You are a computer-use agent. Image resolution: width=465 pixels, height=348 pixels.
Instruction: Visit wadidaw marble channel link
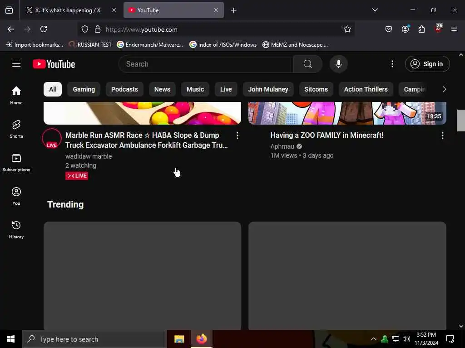coord(89,156)
